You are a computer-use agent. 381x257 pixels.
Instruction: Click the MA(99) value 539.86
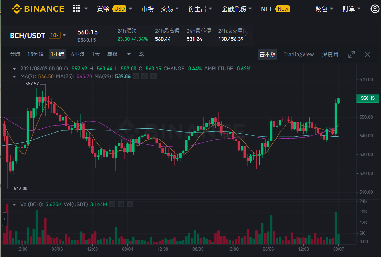coord(123,77)
